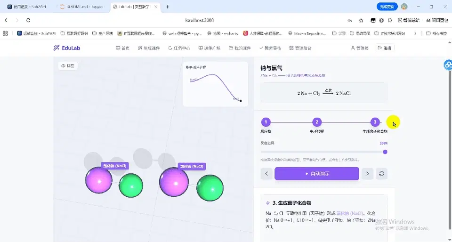Open the Sub2API bookmark
The width and height of the screenshot is (452, 242).
(x=36, y=33)
